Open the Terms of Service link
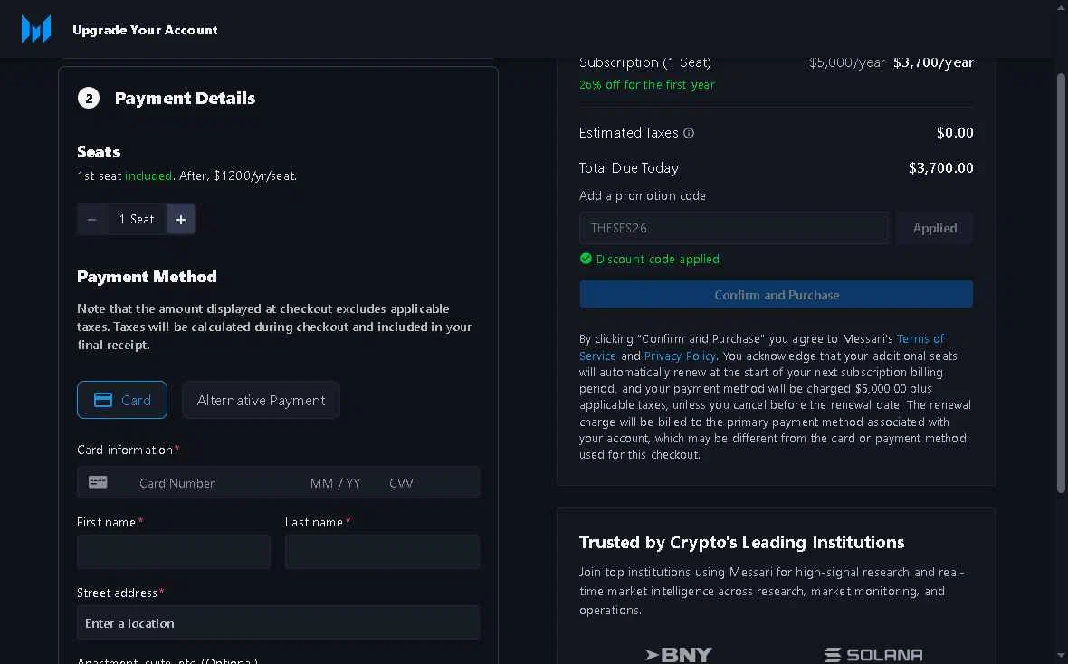1068x664 pixels. (x=920, y=338)
